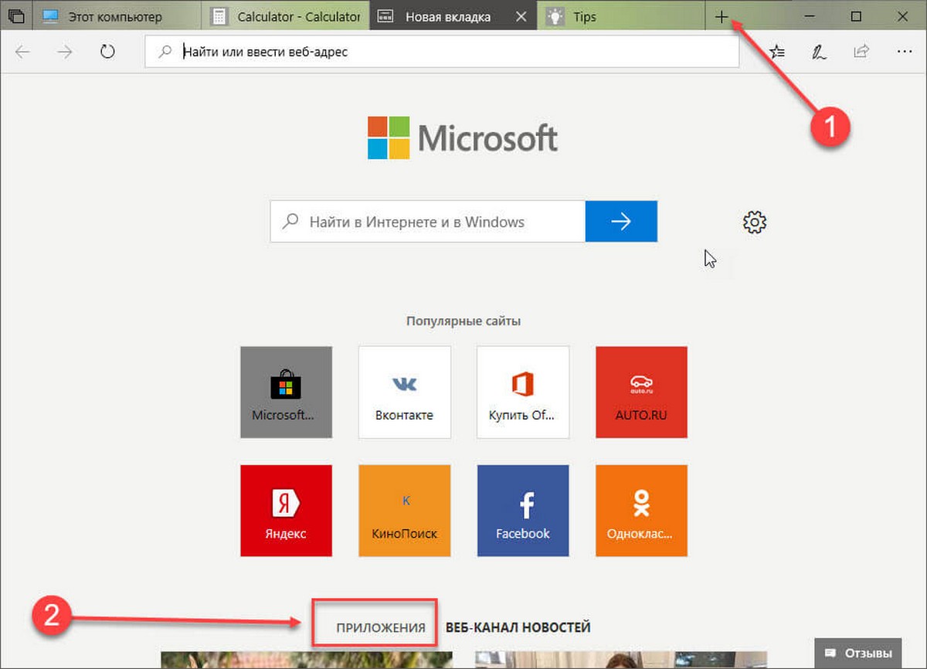Open the web notes pen icon
The height and width of the screenshot is (669, 927).
(819, 52)
